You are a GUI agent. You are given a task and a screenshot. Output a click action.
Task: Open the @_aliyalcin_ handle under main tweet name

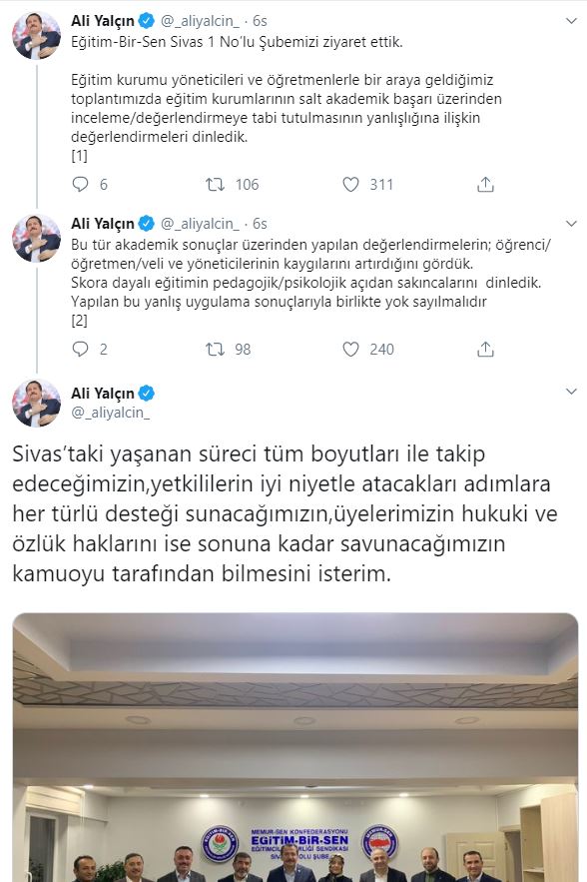point(111,413)
